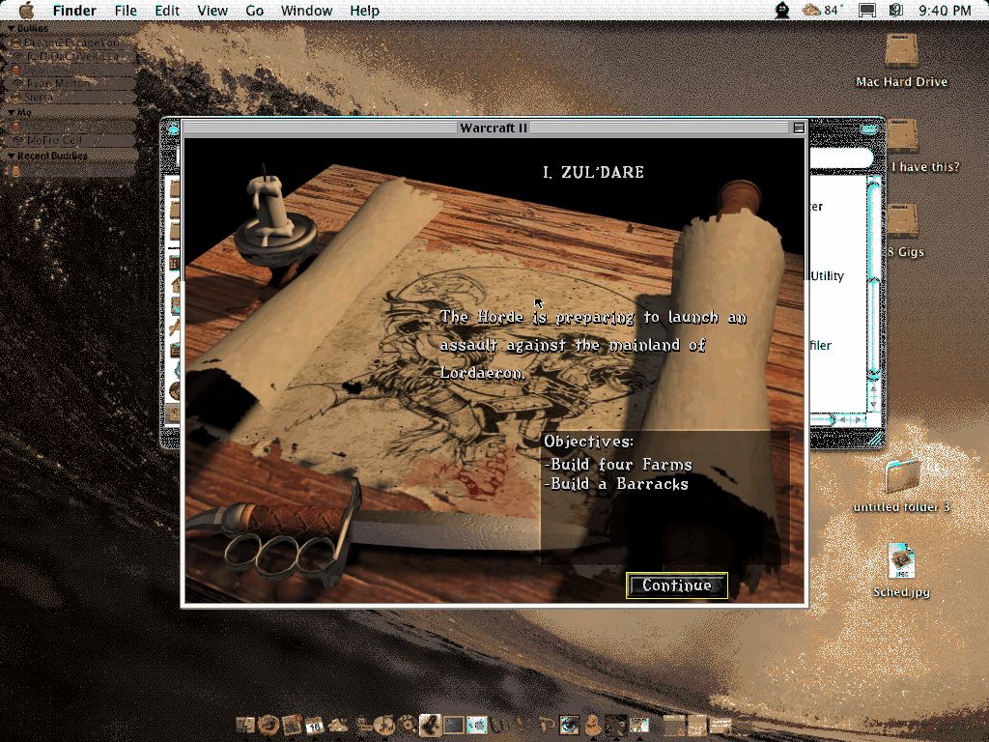The width and height of the screenshot is (989, 742).
Task: Click the 'I. ZUL'DARE' mission title
Action: point(594,172)
